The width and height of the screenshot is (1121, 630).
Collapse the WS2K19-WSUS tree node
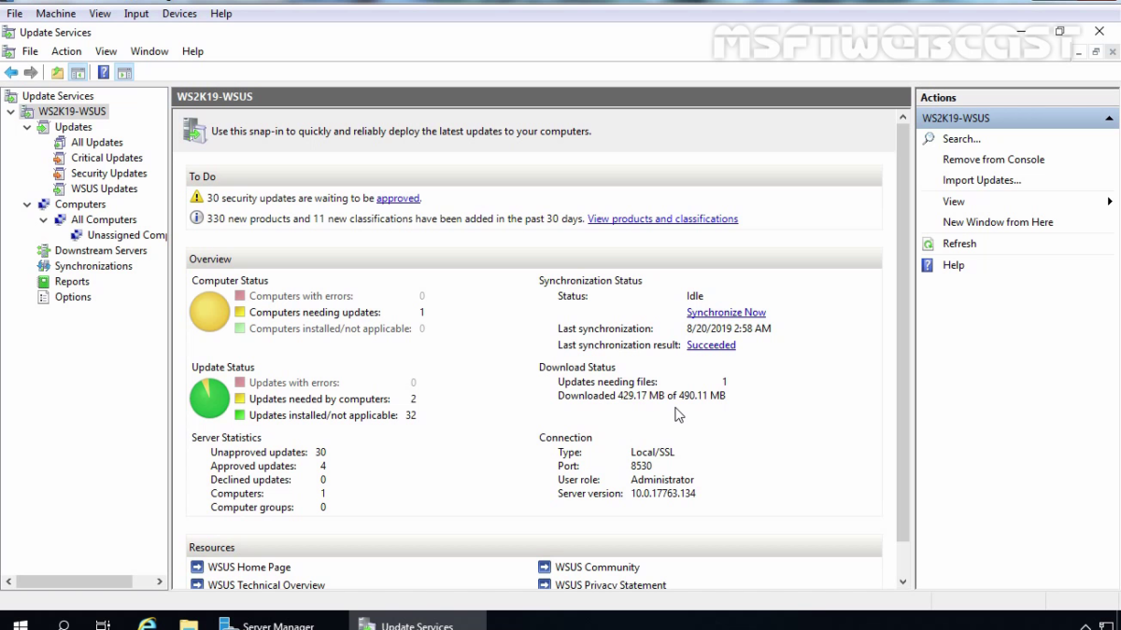coord(10,112)
